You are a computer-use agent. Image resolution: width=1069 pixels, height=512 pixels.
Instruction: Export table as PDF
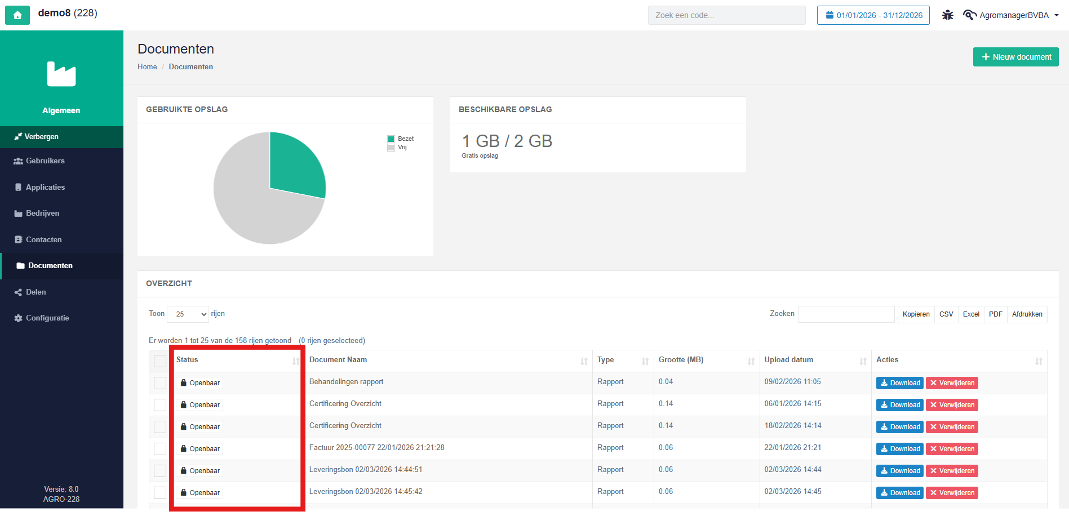point(995,314)
